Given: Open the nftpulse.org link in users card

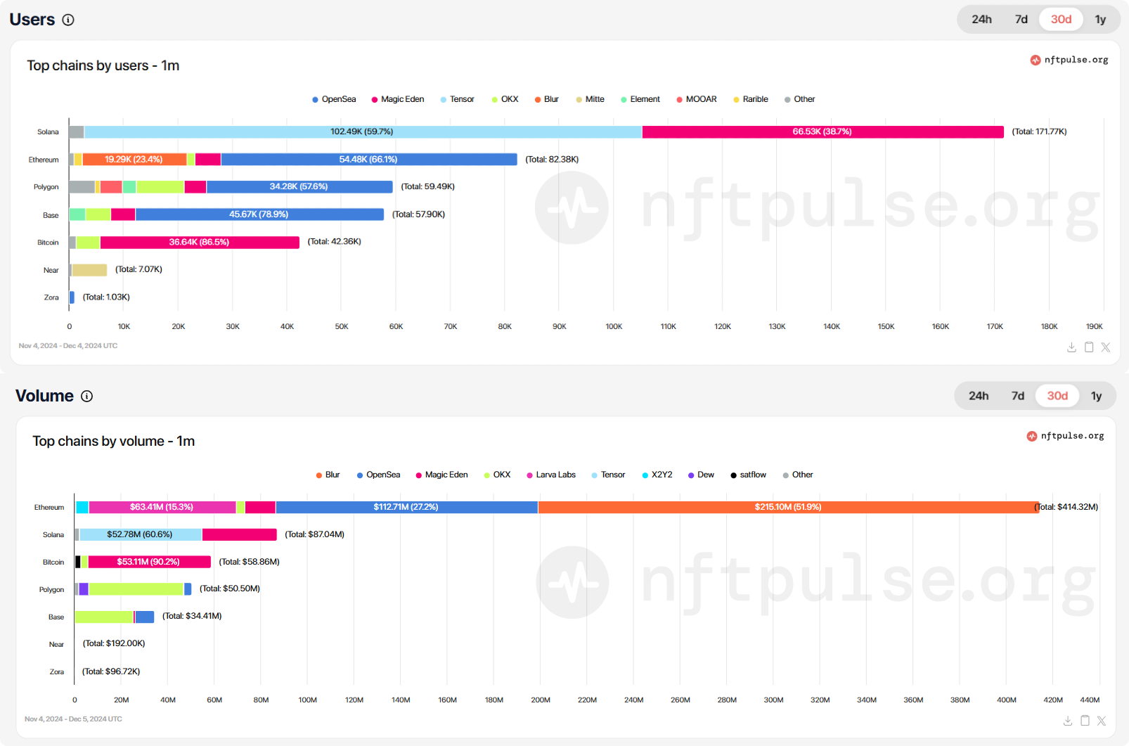Looking at the screenshot, I should point(1069,60).
